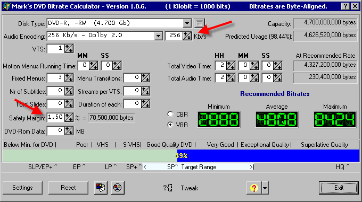
Task: Select the VBR radio button
Action: pos(170,125)
